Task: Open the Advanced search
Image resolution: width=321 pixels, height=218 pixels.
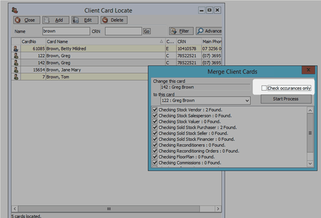Action: [209, 31]
